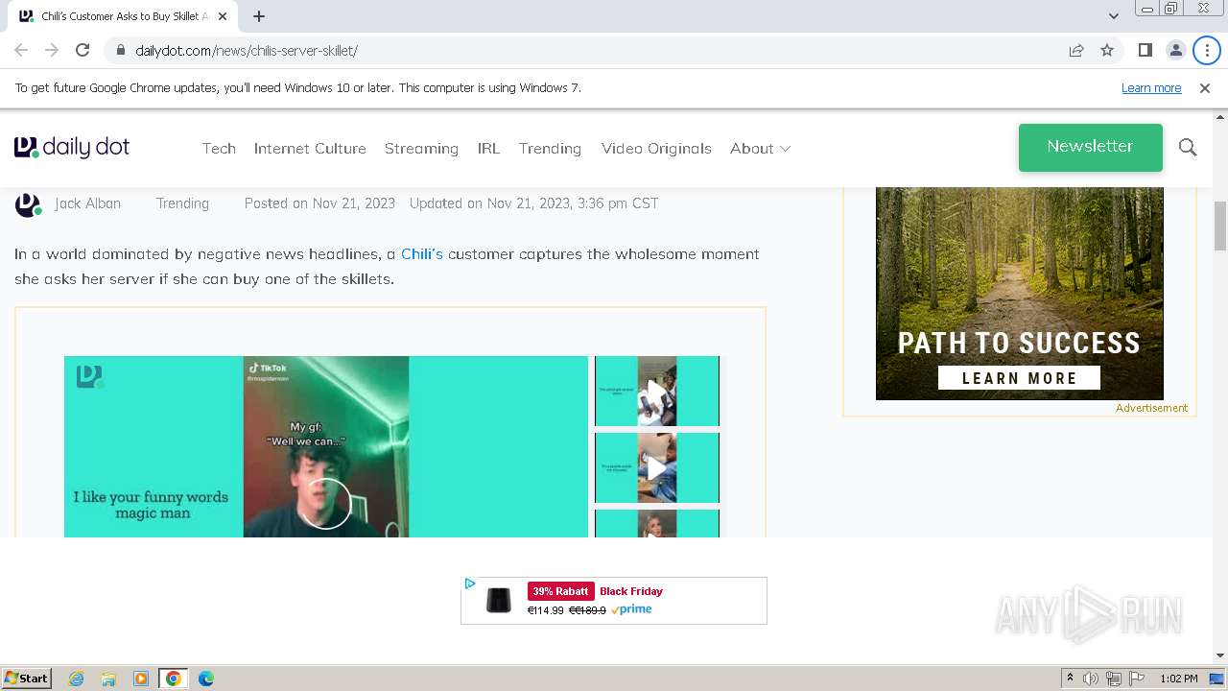The image size is (1228, 691).
Task: Click the site search magnifier icon
Action: (1188, 147)
